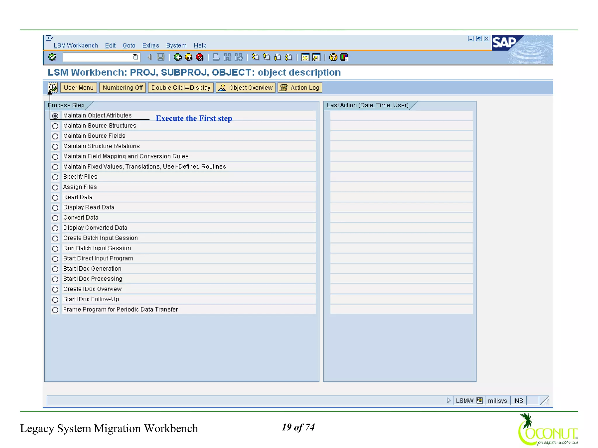This screenshot has height=448, width=598.
Task: Click the green checkmark Enter icon
Action: [52, 57]
